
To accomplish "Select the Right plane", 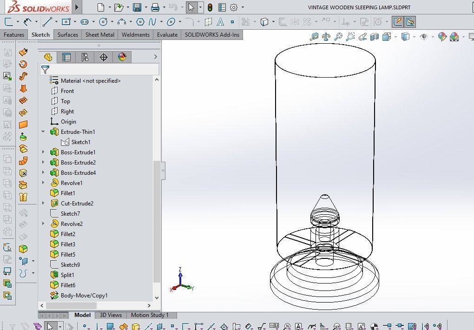I will (67, 112).
